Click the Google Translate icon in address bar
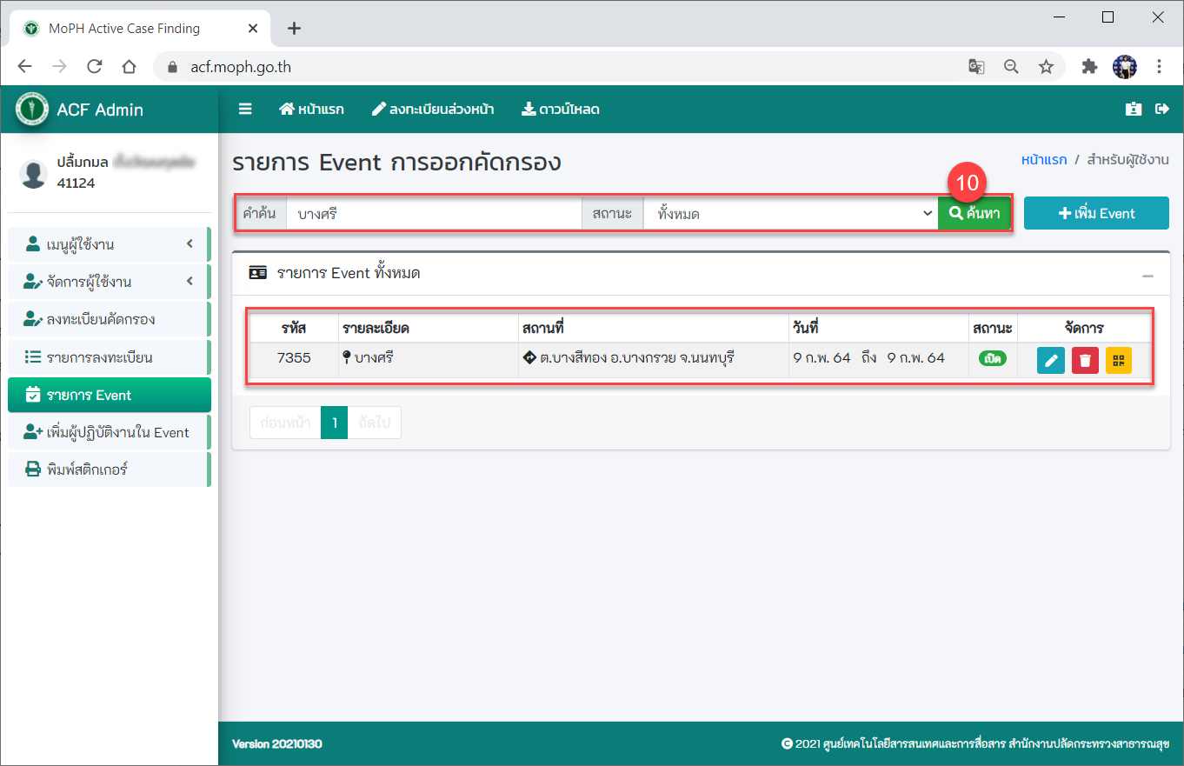The image size is (1184, 766). [x=977, y=67]
